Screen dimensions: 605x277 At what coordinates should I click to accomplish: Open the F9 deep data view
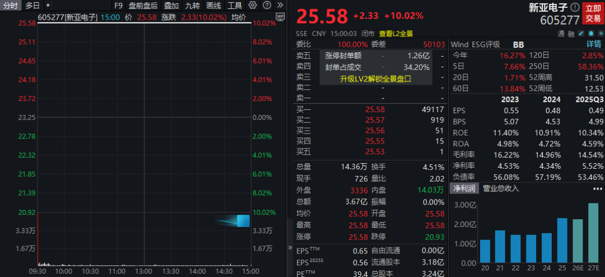pos(118,6)
